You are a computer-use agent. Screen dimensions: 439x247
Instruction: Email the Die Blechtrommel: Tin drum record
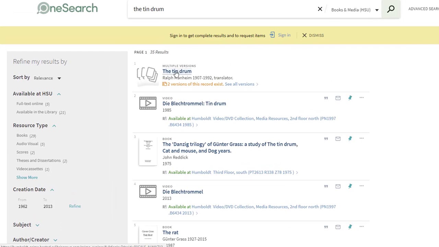tap(338, 98)
